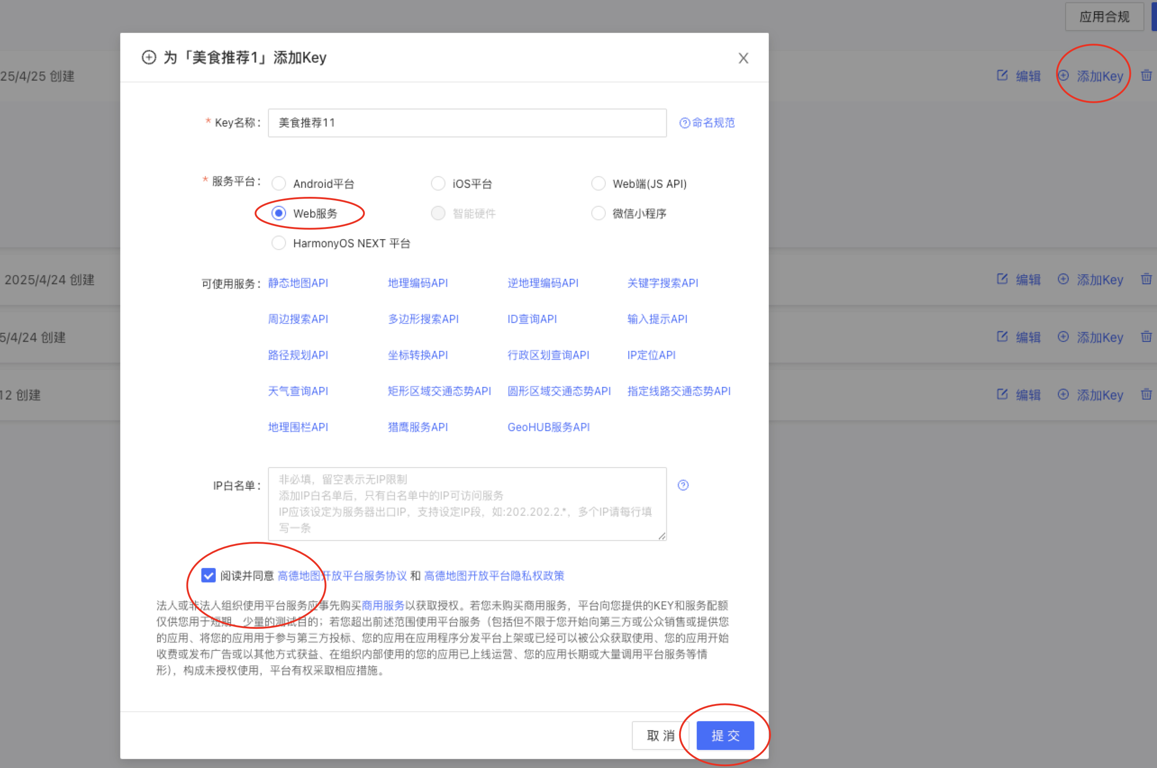Select the HarmonyOS NEXT platform option
The image size is (1157, 768).
pyautogui.click(x=279, y=243)
